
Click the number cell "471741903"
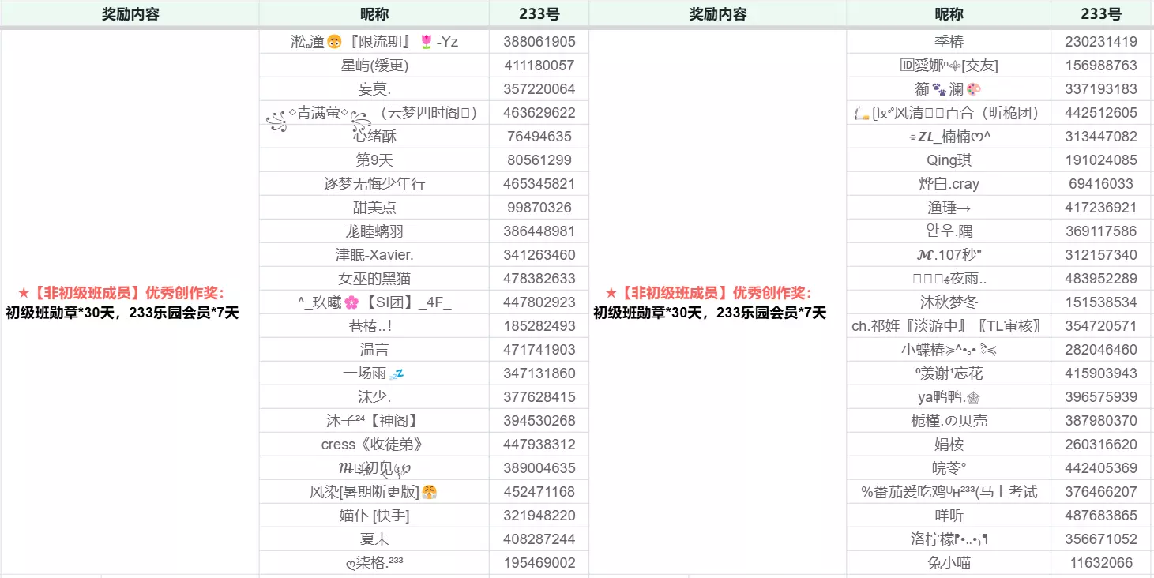pyautogui.click(x=539, y=350)
